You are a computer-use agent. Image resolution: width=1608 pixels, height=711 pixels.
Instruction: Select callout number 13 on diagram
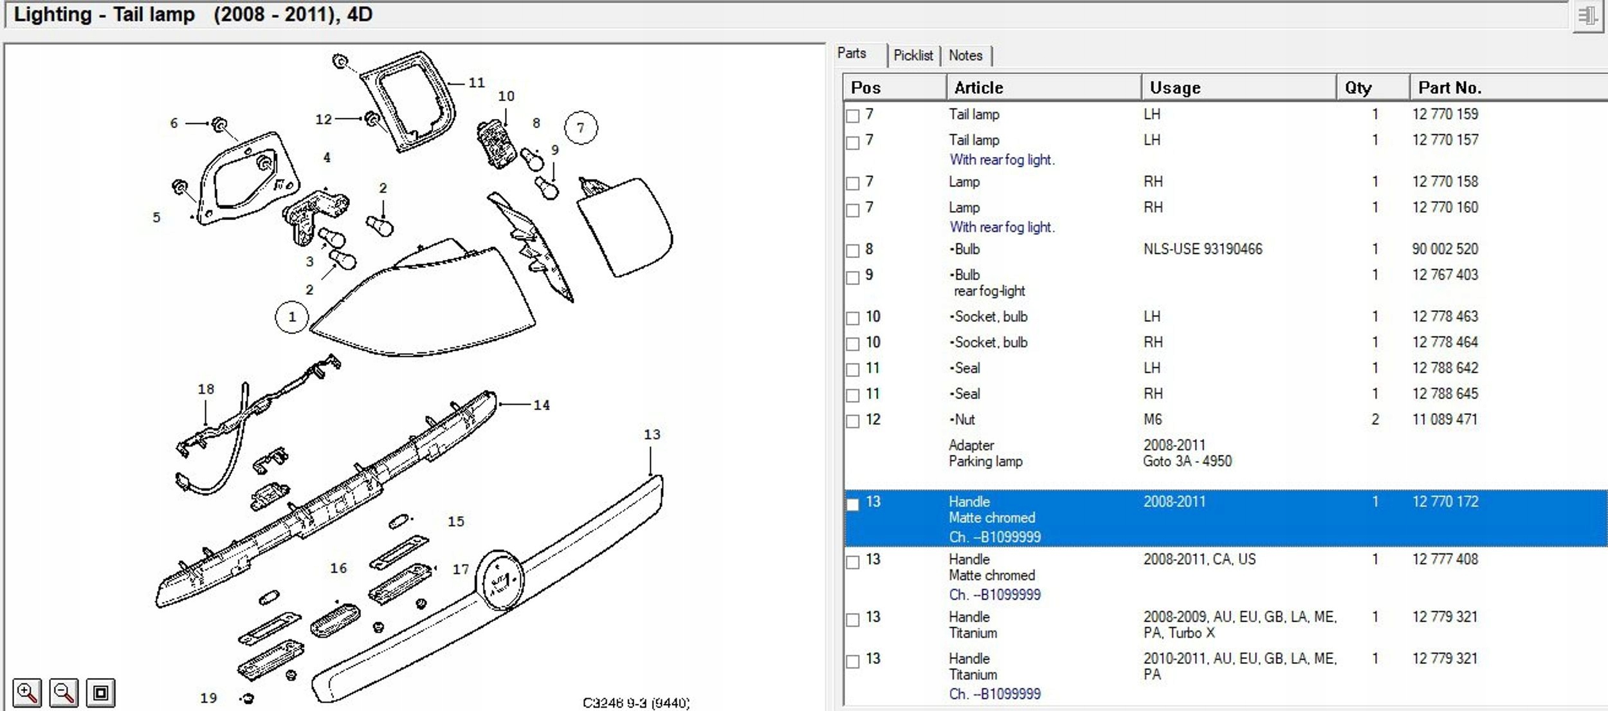coord(652,434)
